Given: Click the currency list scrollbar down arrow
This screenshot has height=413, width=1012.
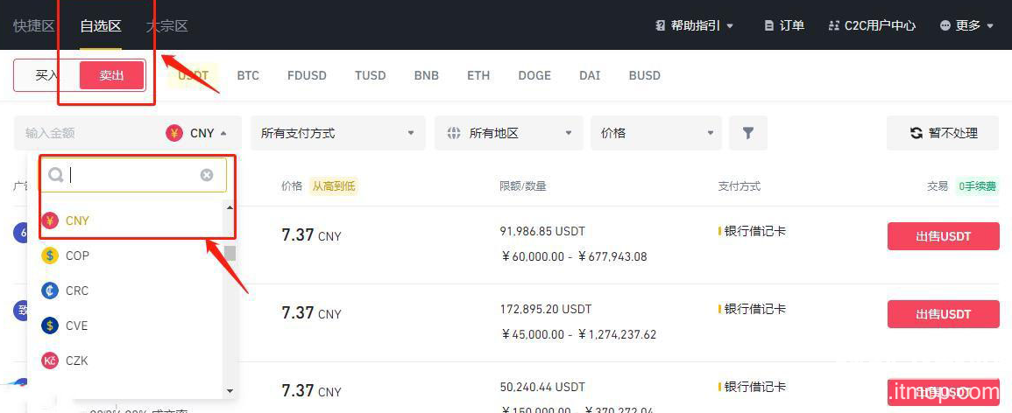Looking at the screenshot, I should click(230, 391).
